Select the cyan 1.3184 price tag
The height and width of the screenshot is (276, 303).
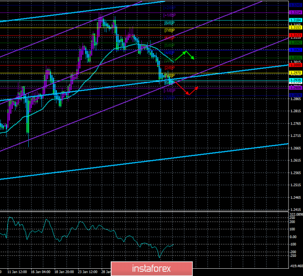point(295,20)
